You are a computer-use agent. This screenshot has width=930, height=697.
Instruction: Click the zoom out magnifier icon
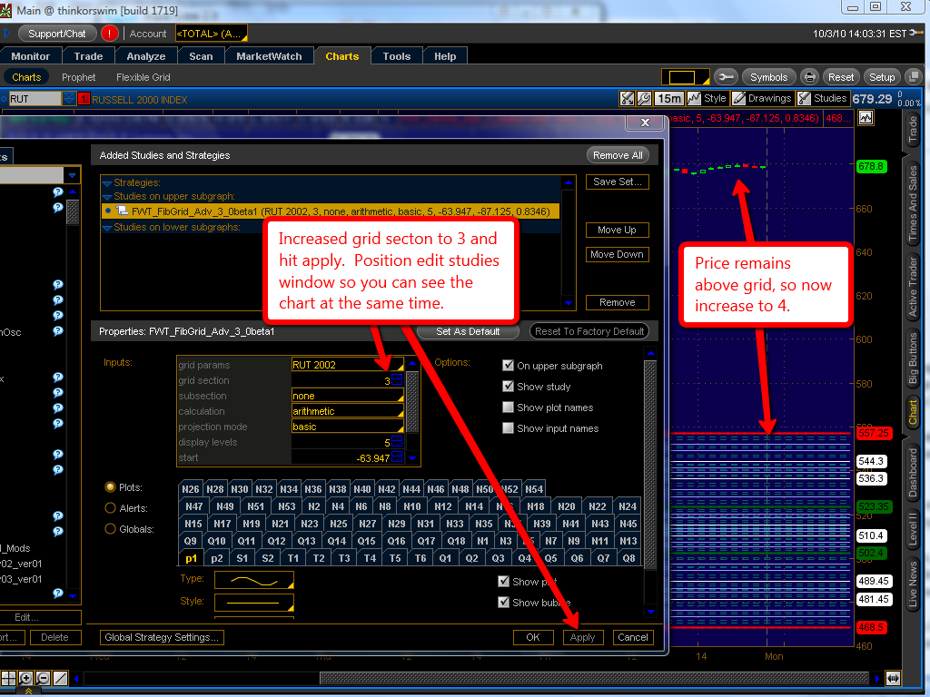[x=43, y=678]
